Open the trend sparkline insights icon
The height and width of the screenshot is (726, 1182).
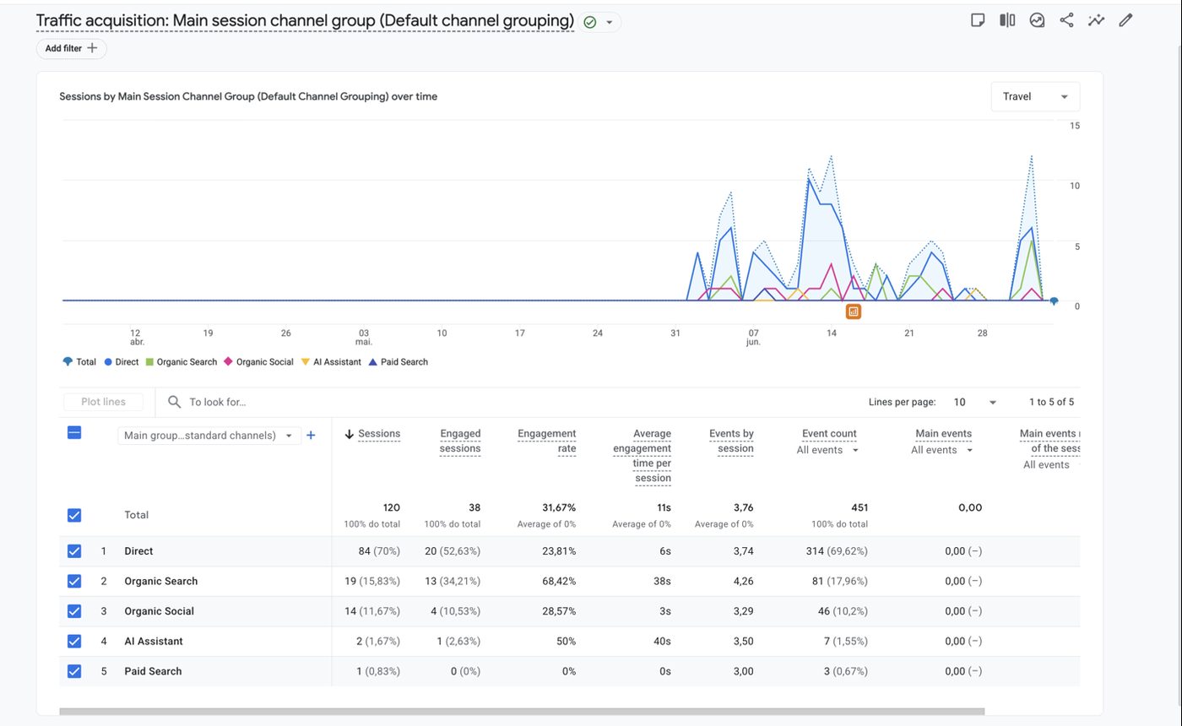[1096, 20]
